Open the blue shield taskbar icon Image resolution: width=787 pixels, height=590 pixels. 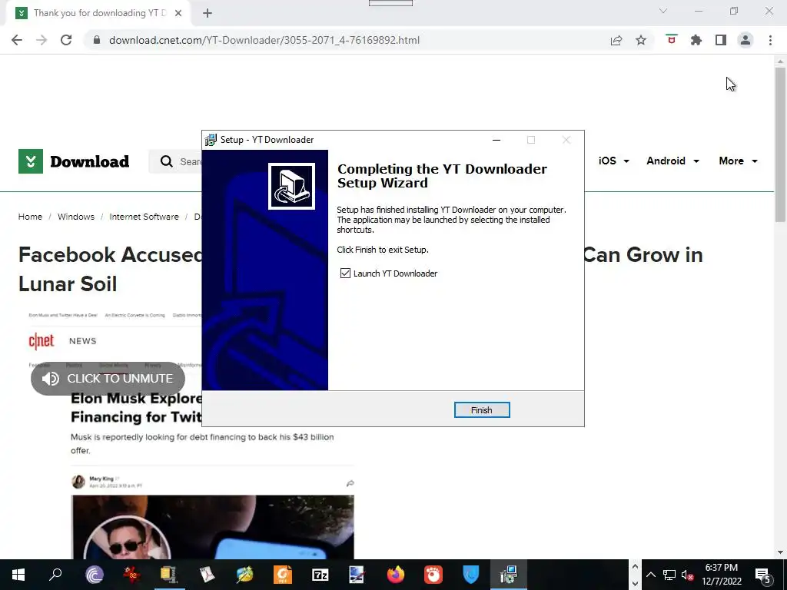471,575
